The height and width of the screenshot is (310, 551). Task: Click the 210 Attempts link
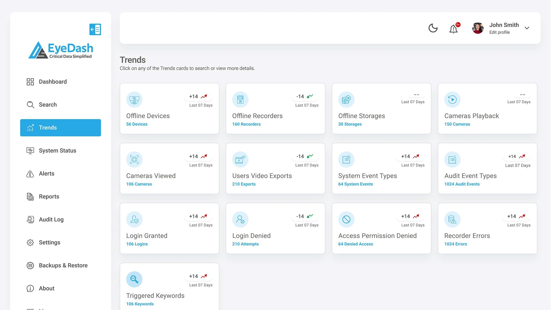pyautogui.click(x=245, y=244)
